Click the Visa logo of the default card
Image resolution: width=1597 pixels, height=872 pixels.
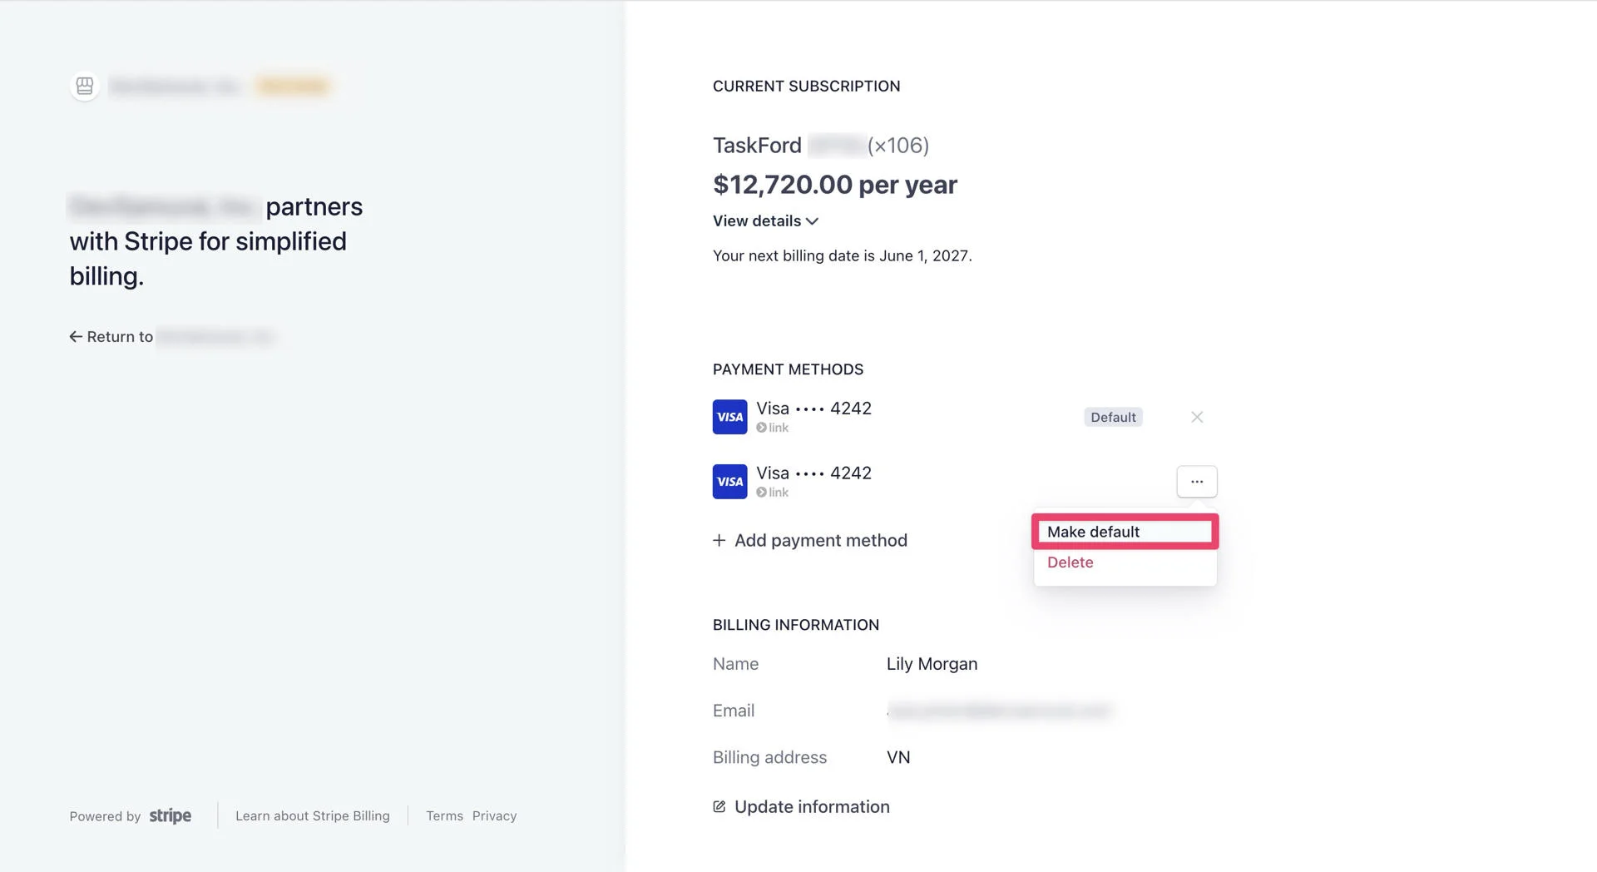click(x=729, y=417)
